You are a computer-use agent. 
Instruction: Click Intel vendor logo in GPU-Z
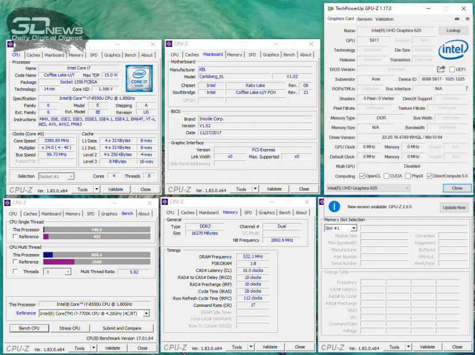454,50
